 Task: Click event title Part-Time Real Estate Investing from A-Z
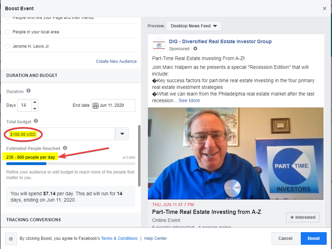point(207,212)
